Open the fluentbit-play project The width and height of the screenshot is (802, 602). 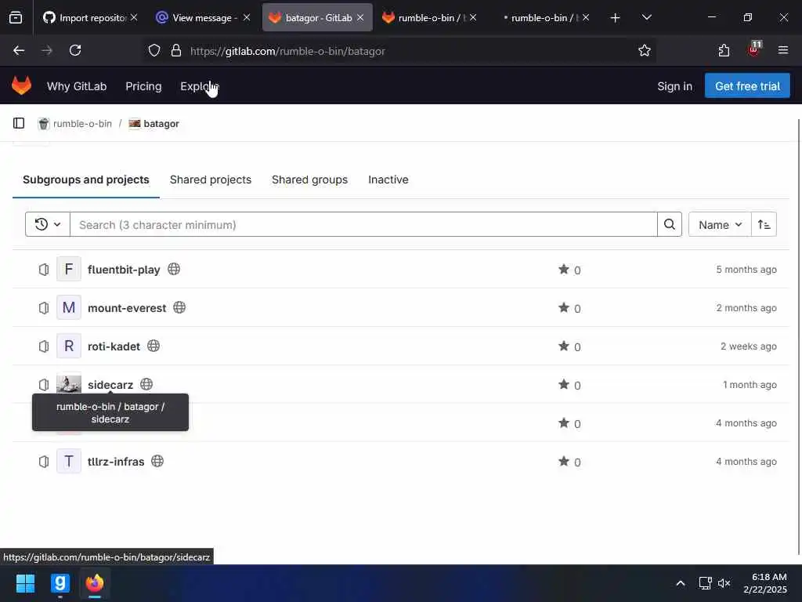tap(124, 270)
